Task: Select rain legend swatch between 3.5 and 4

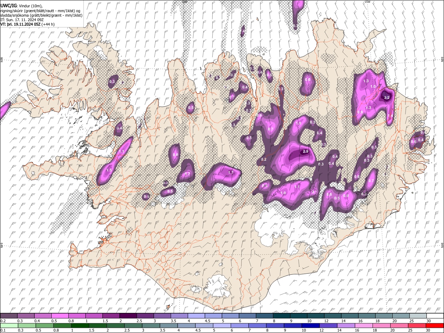Action: pyautogui.click(x=169, y=325)
